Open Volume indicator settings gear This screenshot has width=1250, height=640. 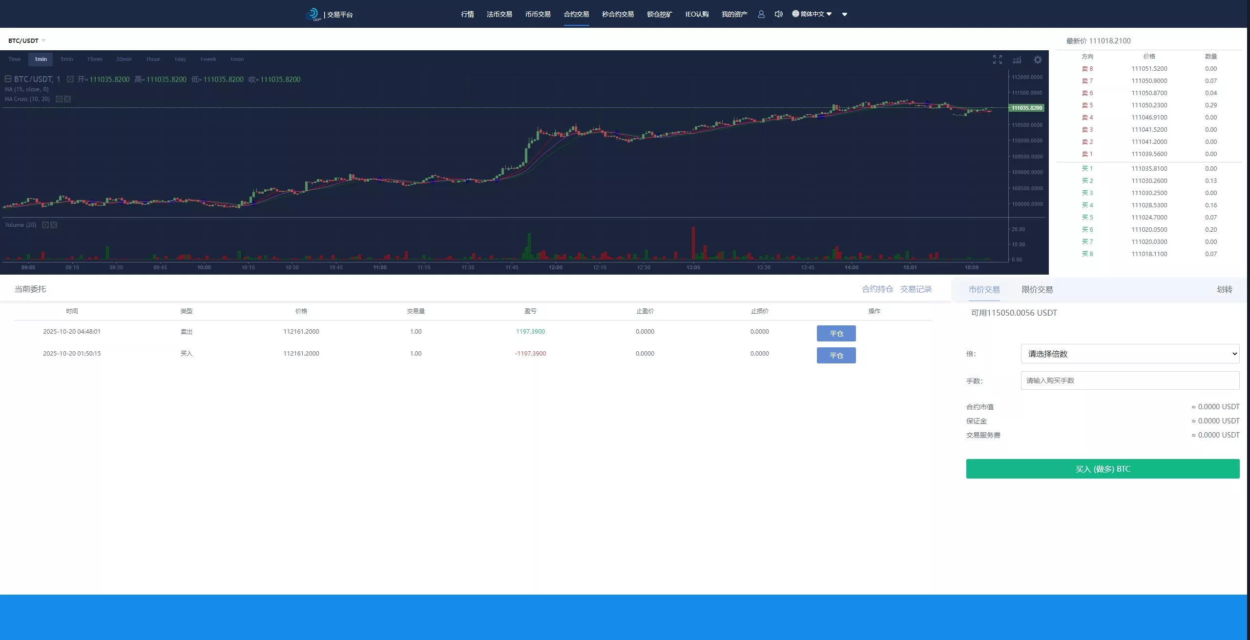45,225
